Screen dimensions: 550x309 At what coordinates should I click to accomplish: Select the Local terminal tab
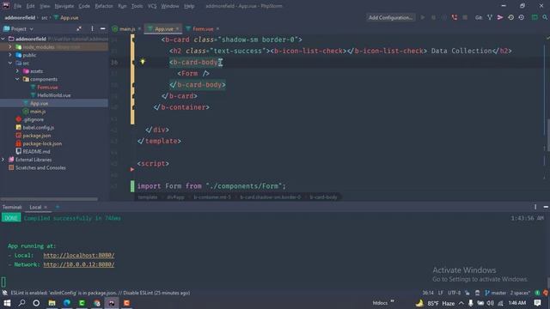point(35,207)
